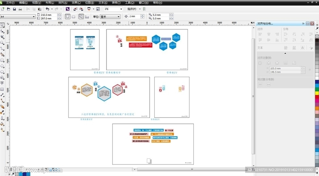Toggle the all-pages layout button

[x=81, y=17]
